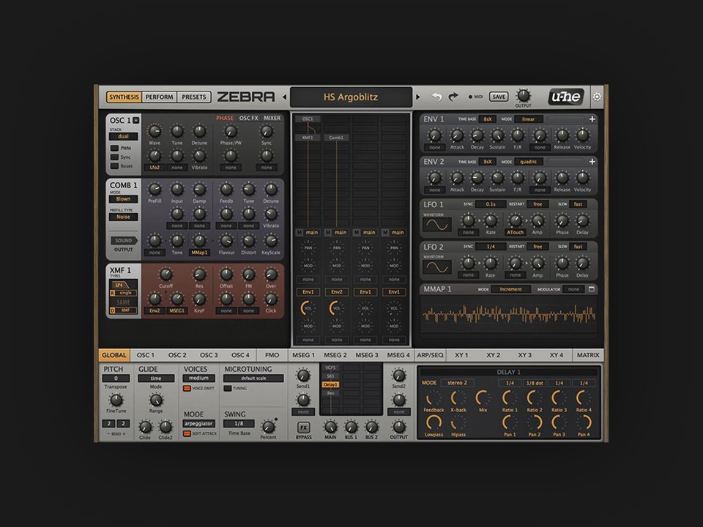Click the COMB 1 Sound output arrow

(x=123, y=241)
